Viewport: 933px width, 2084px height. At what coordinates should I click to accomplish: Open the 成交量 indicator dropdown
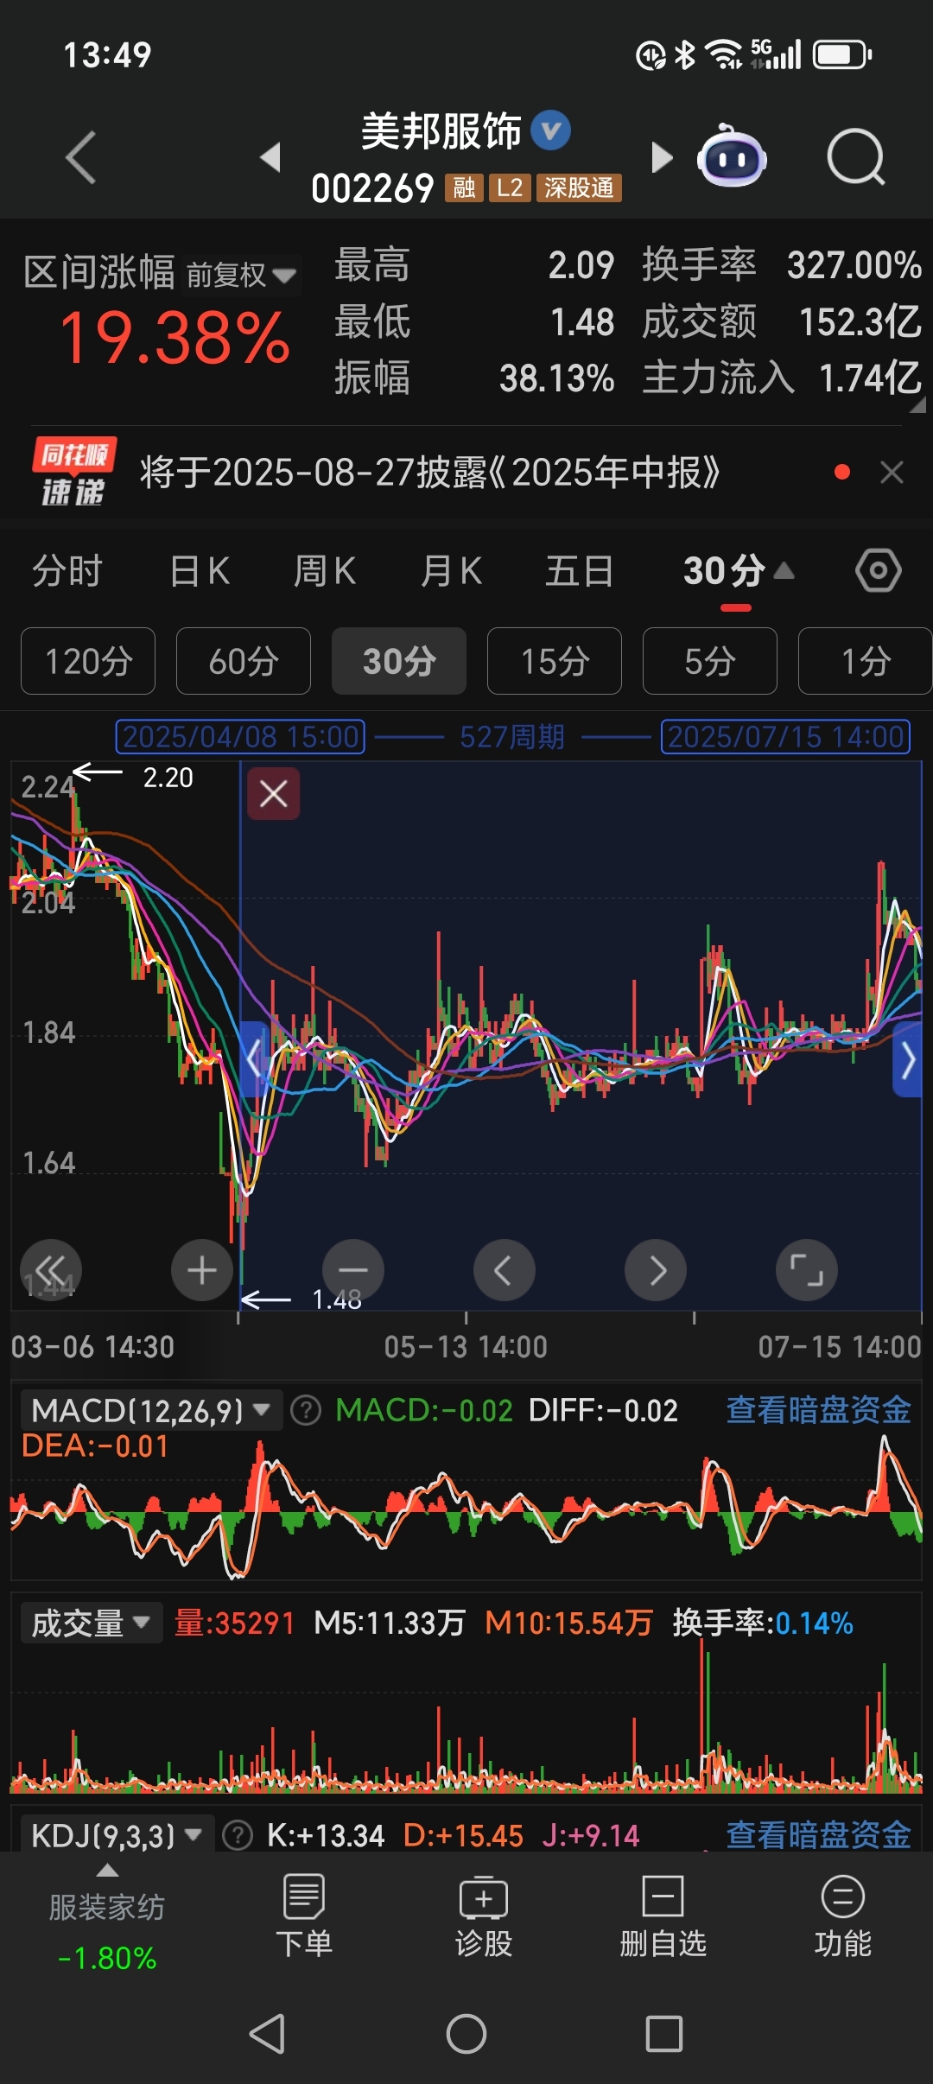click(91, 1623)
